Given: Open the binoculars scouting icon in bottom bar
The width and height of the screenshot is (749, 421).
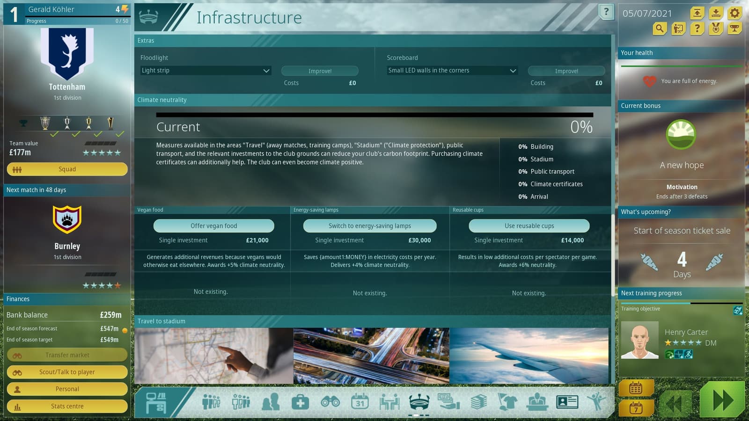Looking at the screenshot, I should (330, 401).
